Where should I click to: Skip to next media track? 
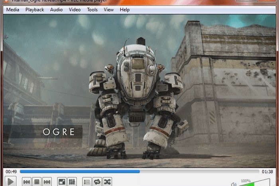[x=47, y=182]
